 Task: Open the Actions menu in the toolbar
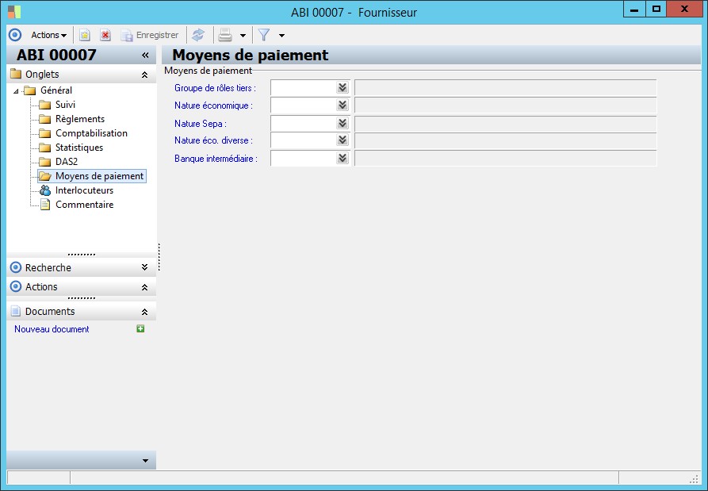(x=48, y=35)
